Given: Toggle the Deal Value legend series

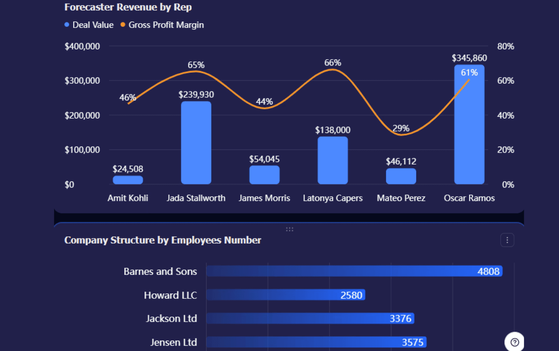Looking at the screenshot, I should click(89, 25).
